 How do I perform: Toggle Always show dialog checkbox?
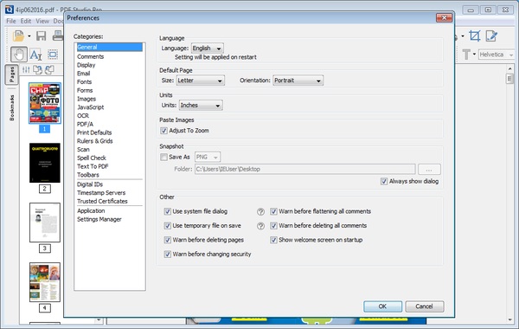pos(383,181)
